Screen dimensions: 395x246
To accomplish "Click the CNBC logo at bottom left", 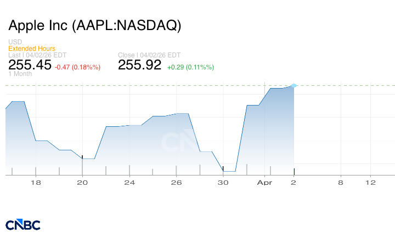I will (x=23, y=225).
